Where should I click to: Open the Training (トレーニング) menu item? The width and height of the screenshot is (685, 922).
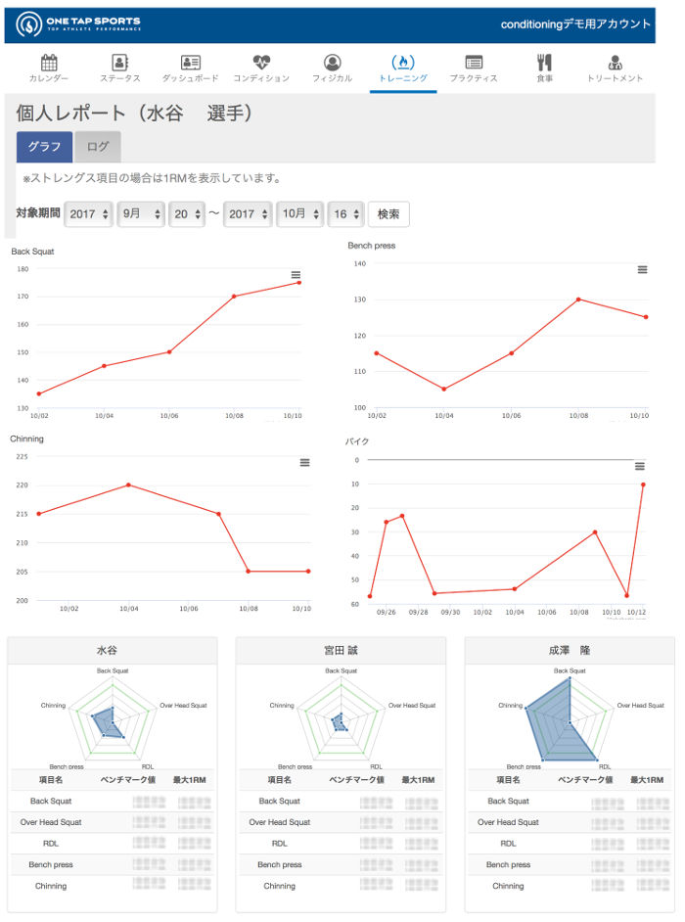click(x=403, y=68)
